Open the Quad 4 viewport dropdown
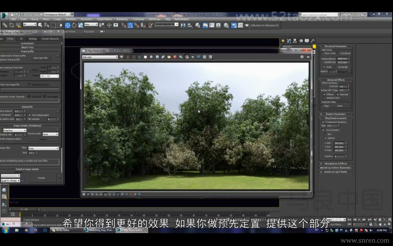Image resolution: width=393 pixels, height=246 pixels. (10, 181)
